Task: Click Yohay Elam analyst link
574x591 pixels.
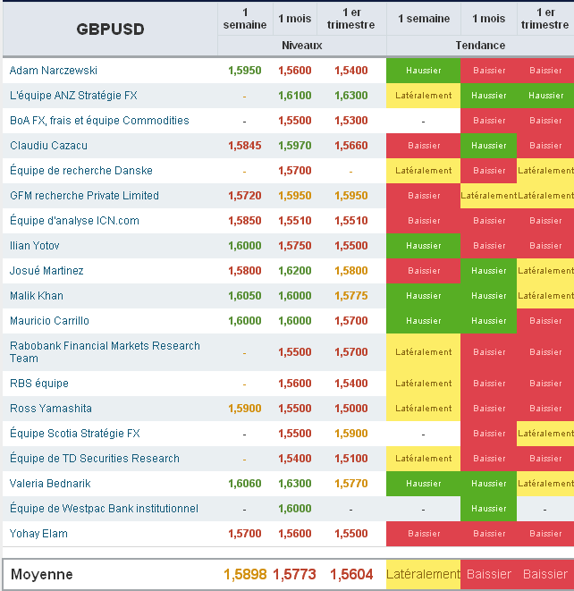Action: tap(38, 534)
